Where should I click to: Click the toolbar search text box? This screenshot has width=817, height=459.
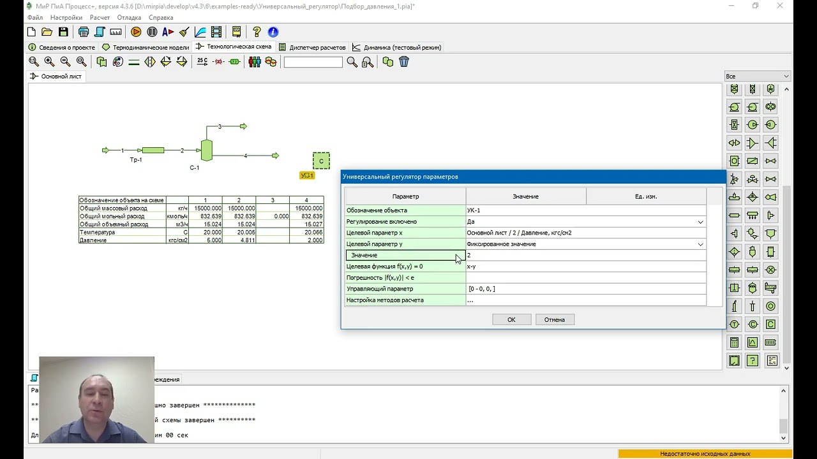tap(313, 62)
